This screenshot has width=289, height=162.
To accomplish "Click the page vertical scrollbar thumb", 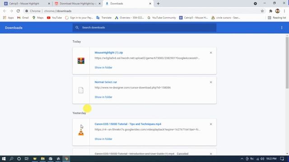I will (x=287, y=63).
